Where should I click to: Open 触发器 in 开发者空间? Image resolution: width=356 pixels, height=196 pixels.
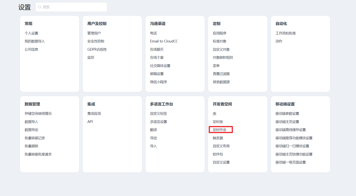[218, 138]
